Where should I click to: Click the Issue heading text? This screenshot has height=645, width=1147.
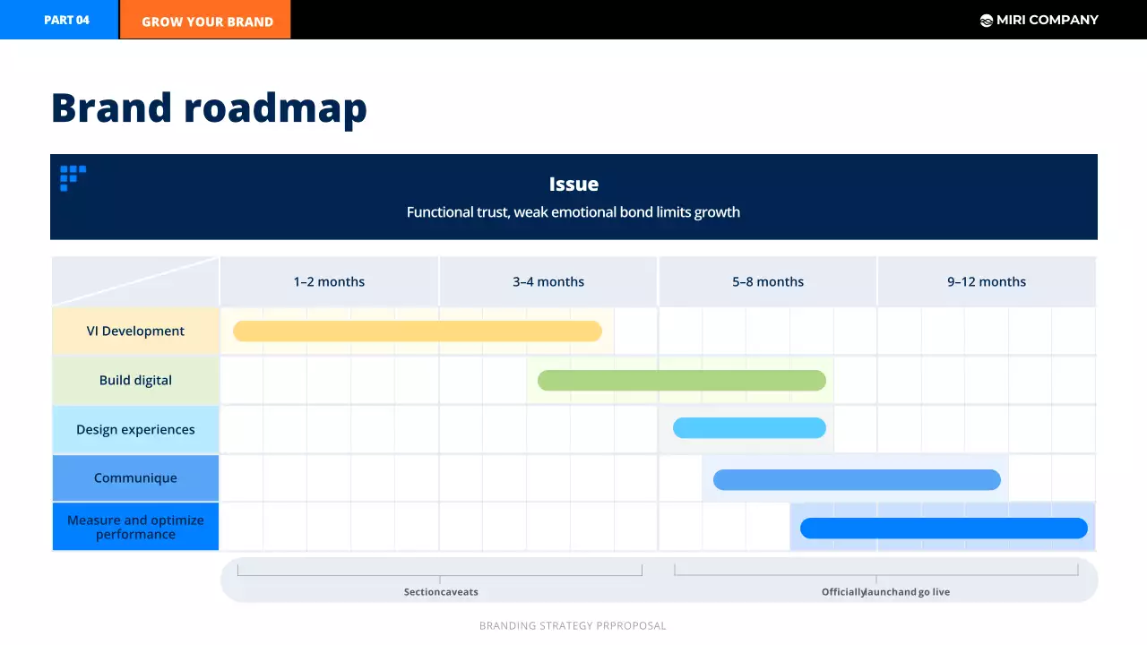[573, 185]
